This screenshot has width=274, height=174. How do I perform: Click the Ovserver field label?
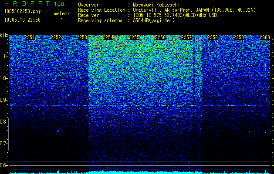pos(88,5)
